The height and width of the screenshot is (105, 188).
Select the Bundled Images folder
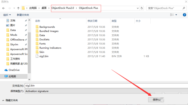[x=49, y=31]
